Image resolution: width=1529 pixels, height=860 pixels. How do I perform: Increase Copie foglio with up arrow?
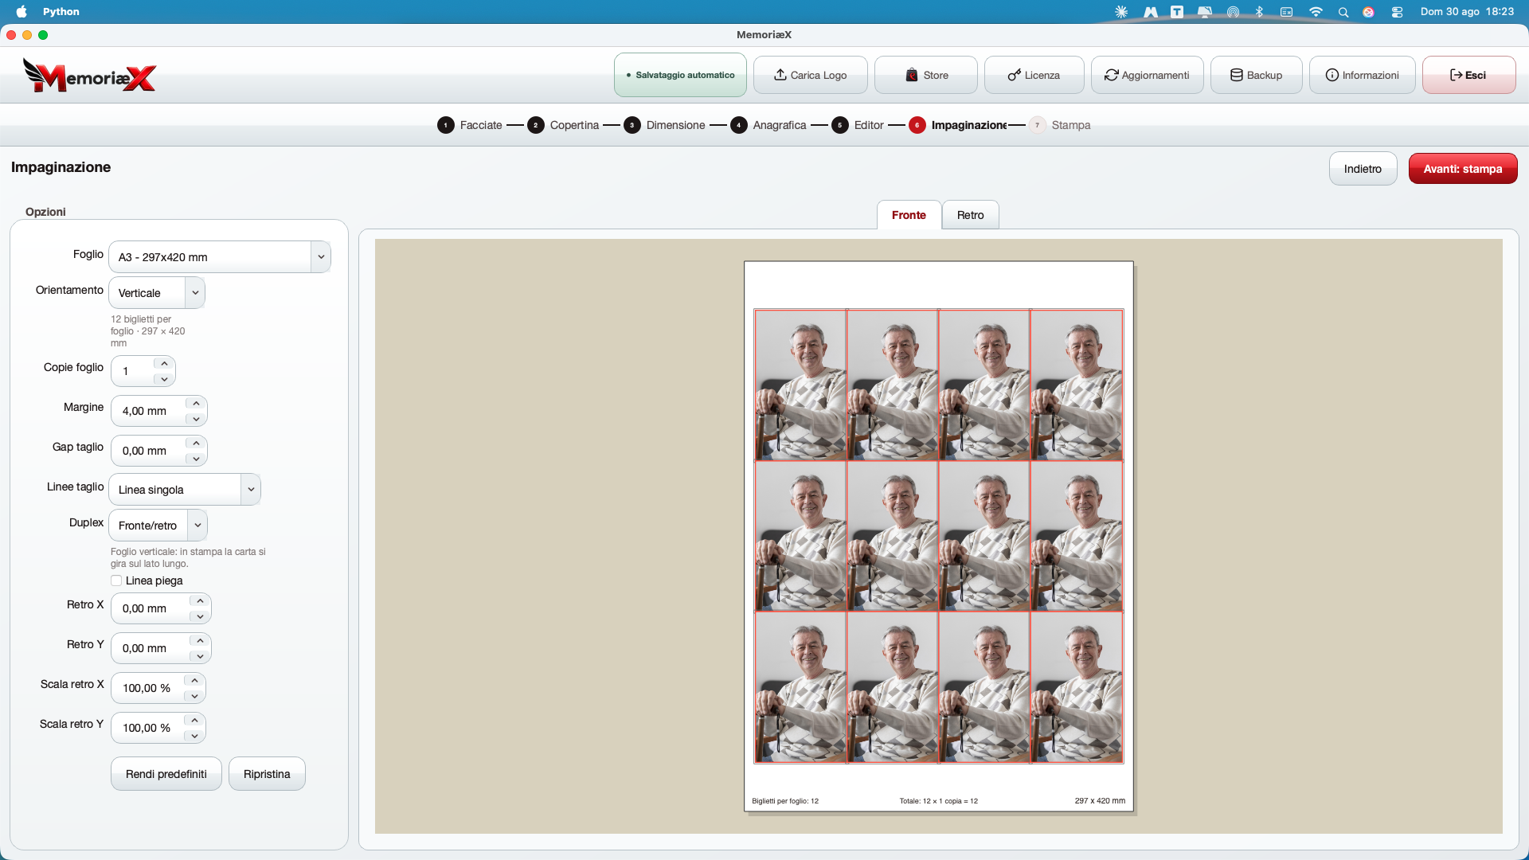(164, 364)
